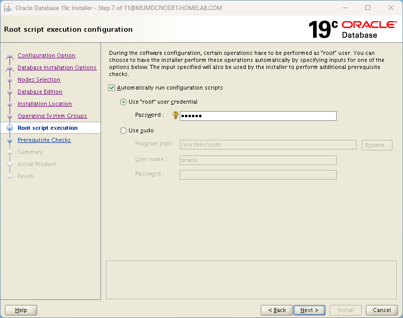Click the Configuration Option step marker
Screen dimensions: 403x318
(x=10, y=56)
